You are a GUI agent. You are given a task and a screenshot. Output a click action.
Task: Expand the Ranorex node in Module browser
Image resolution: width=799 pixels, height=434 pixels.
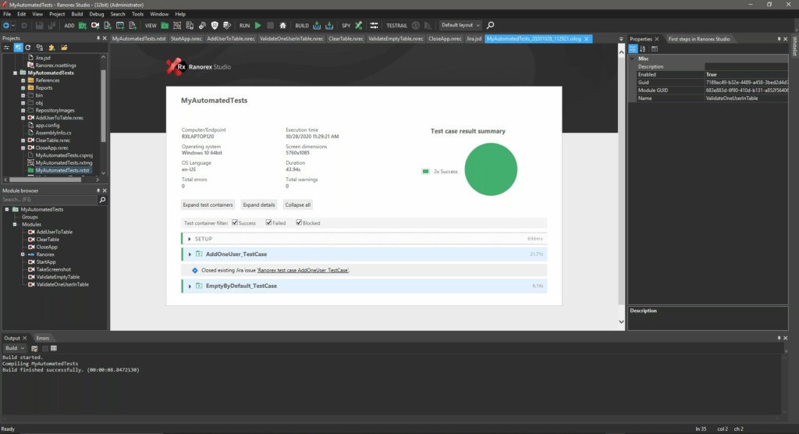click(23, 254)
